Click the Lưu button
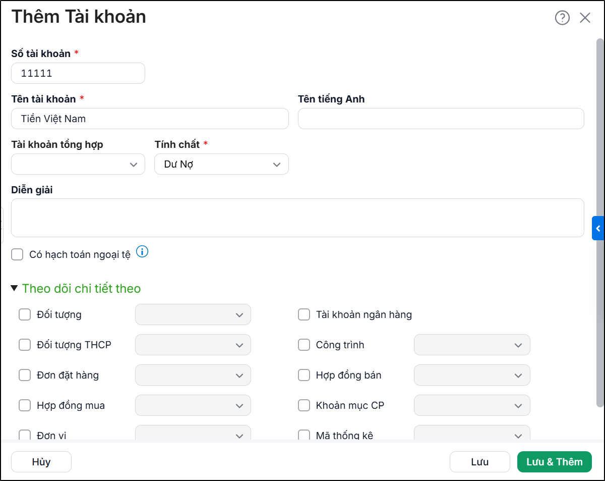The height and width of the screenshot is (481, 605). tap(480, 462)
